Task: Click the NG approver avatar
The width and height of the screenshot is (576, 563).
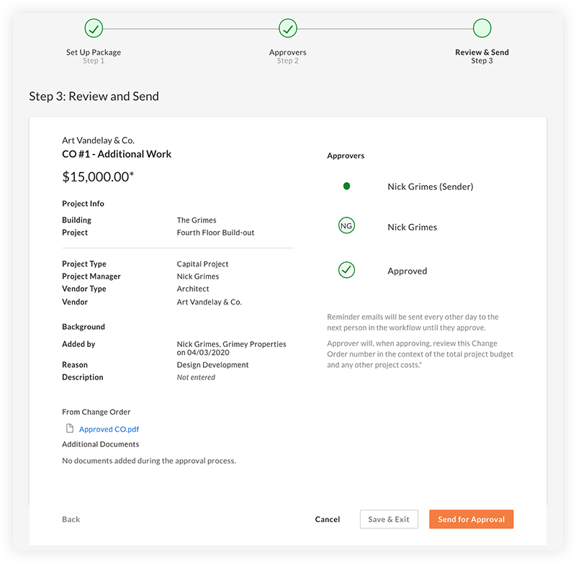Action: click(x=346, y=227)
